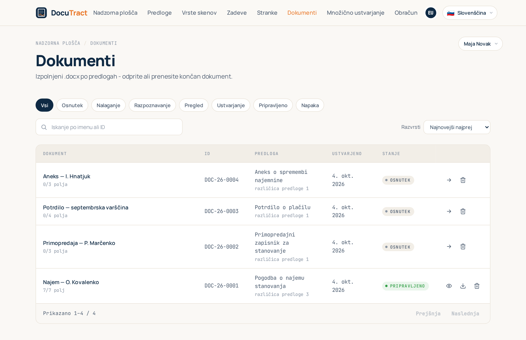This screenshot has width=526, height=340.
Task: Delete Aneks – I. Hnatjuk with trash icon
Action: tap(463, 180)
